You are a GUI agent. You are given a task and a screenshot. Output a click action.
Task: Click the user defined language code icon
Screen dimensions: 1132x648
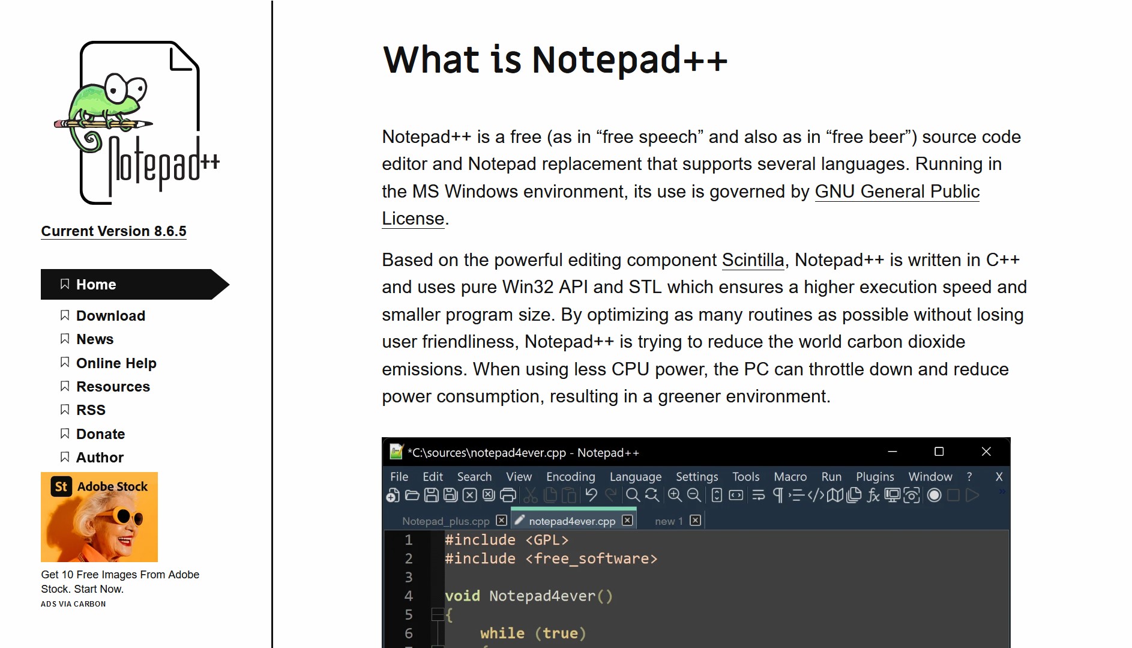816,495
